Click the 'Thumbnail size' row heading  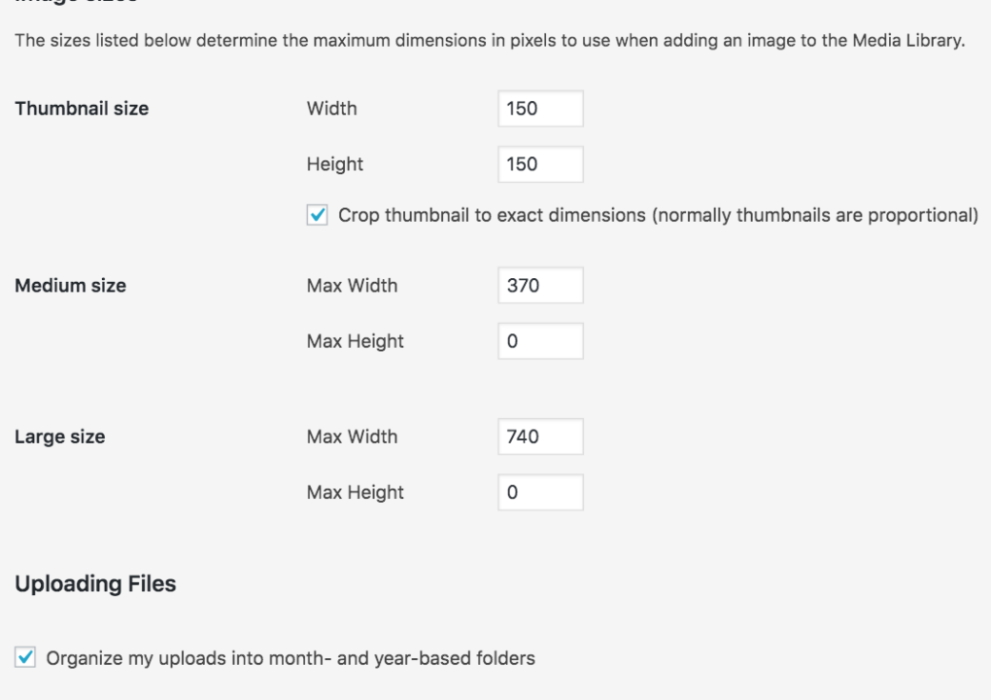point(82,109)
